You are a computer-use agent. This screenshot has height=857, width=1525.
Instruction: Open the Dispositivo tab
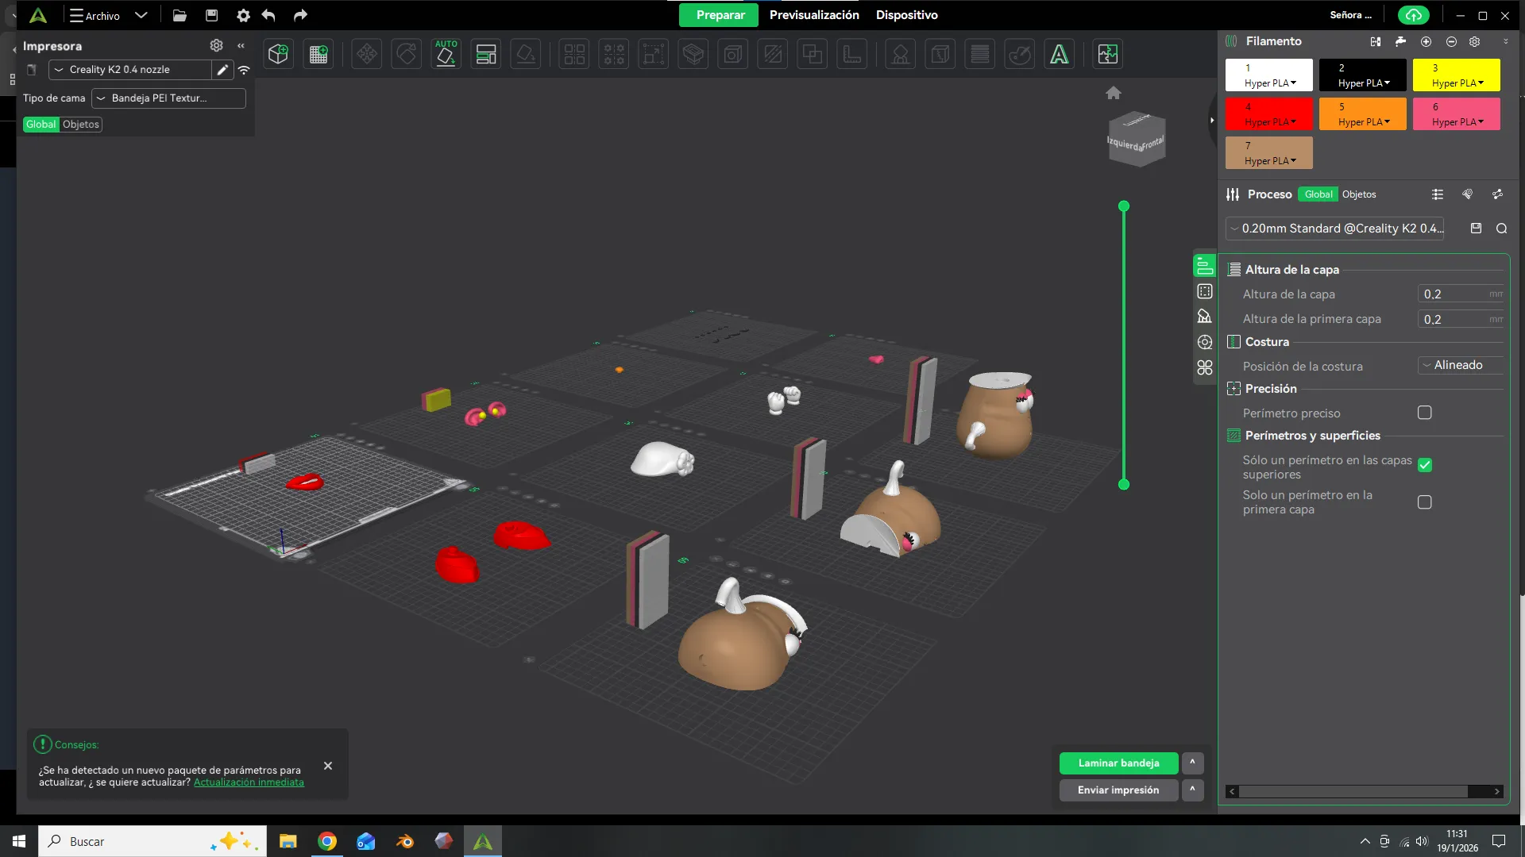coord(906,15)
